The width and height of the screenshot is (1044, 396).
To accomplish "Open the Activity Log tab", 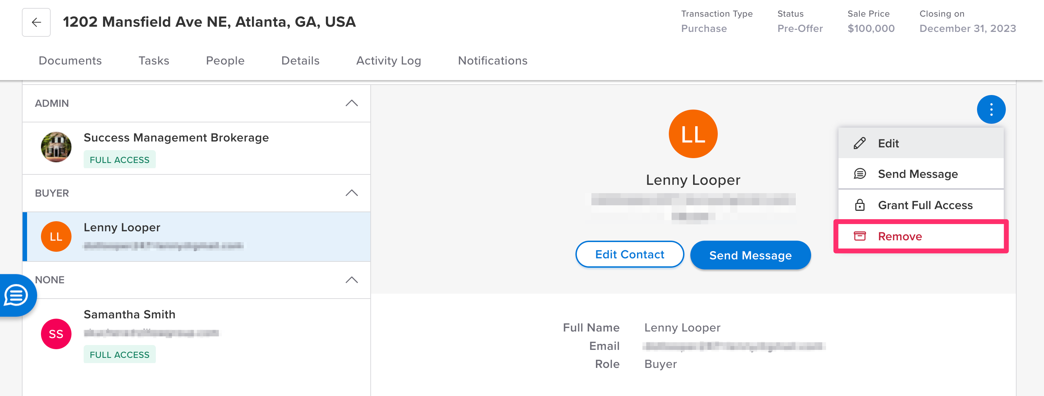I will [388, 61].
